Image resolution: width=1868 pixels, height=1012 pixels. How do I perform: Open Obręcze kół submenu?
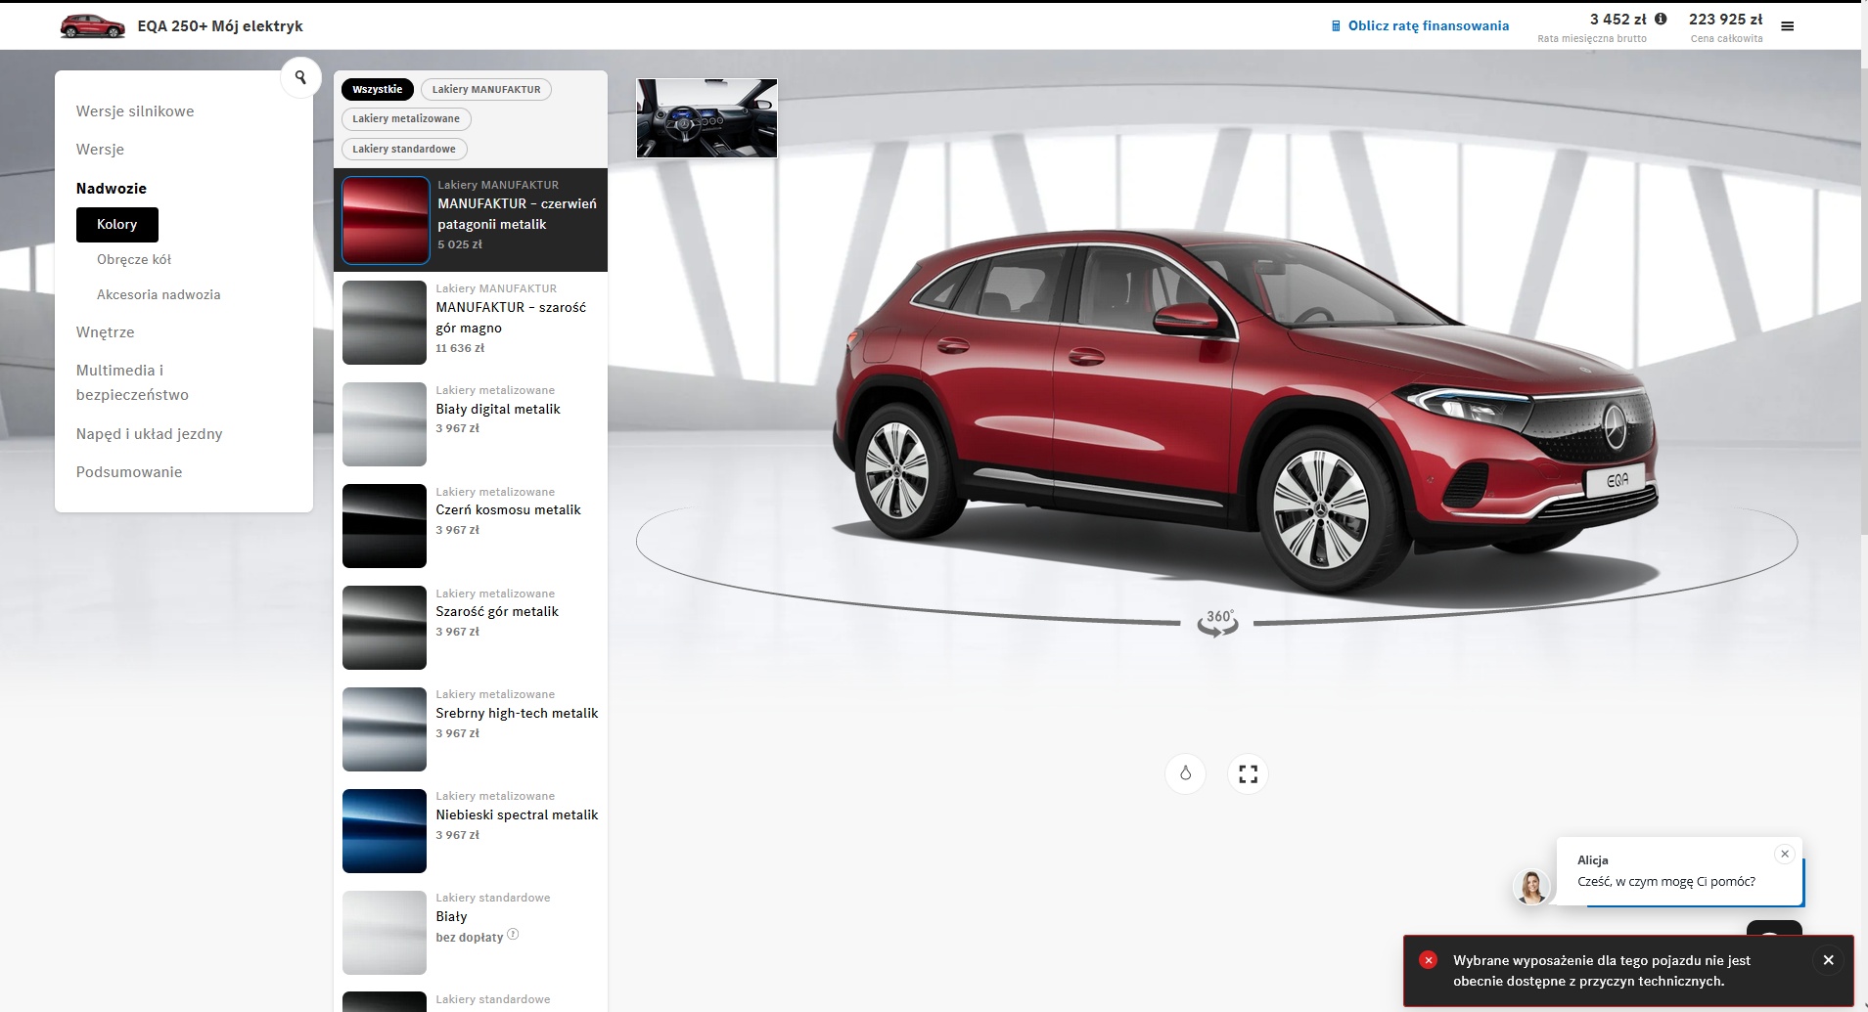coord(134,260)
